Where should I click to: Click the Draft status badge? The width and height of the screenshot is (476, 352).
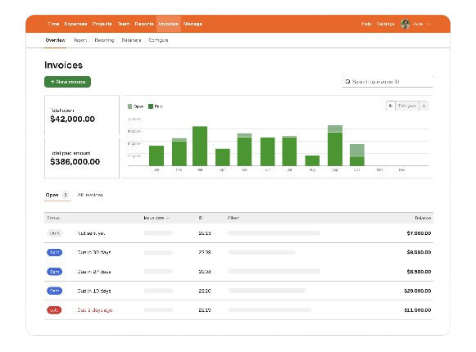55,233
